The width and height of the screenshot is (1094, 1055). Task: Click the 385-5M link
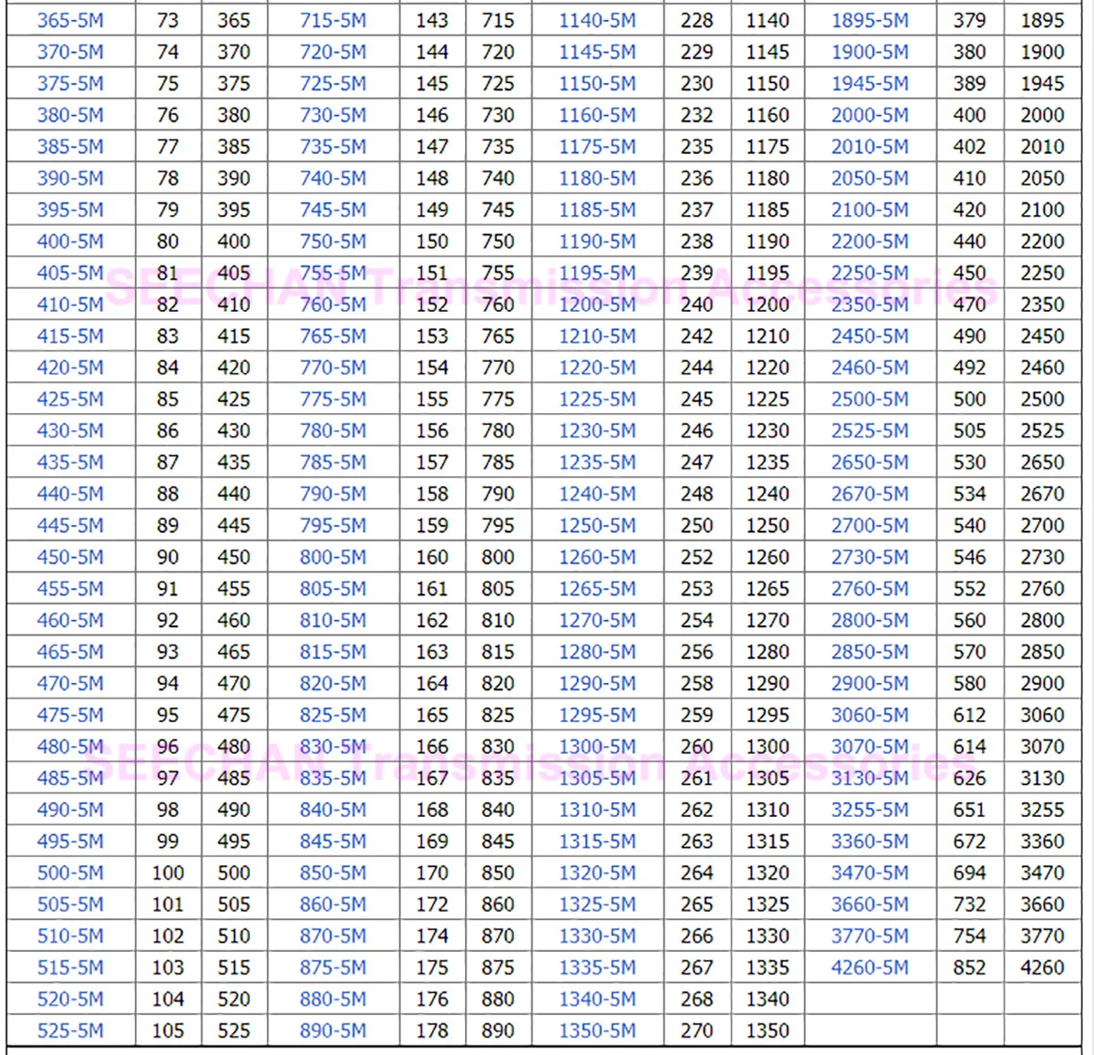click(x=70, y=147)
